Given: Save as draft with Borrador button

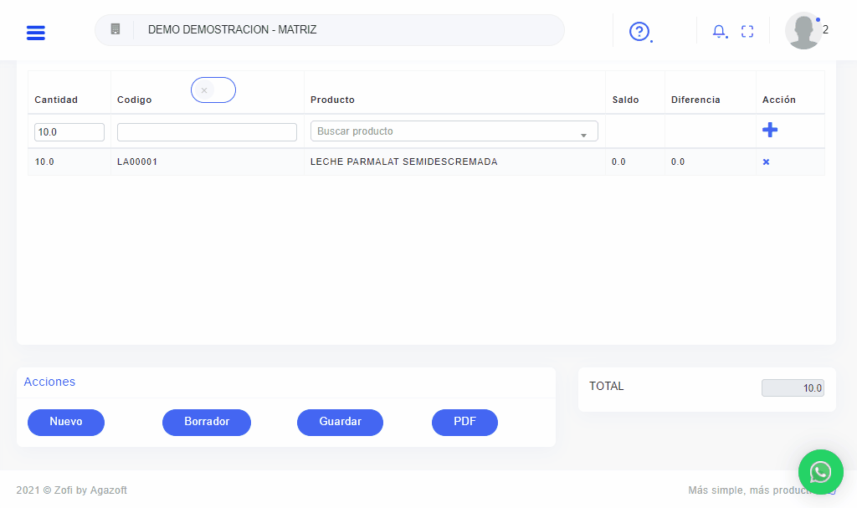Looking at the screenshot, I should tap(207, 423).
